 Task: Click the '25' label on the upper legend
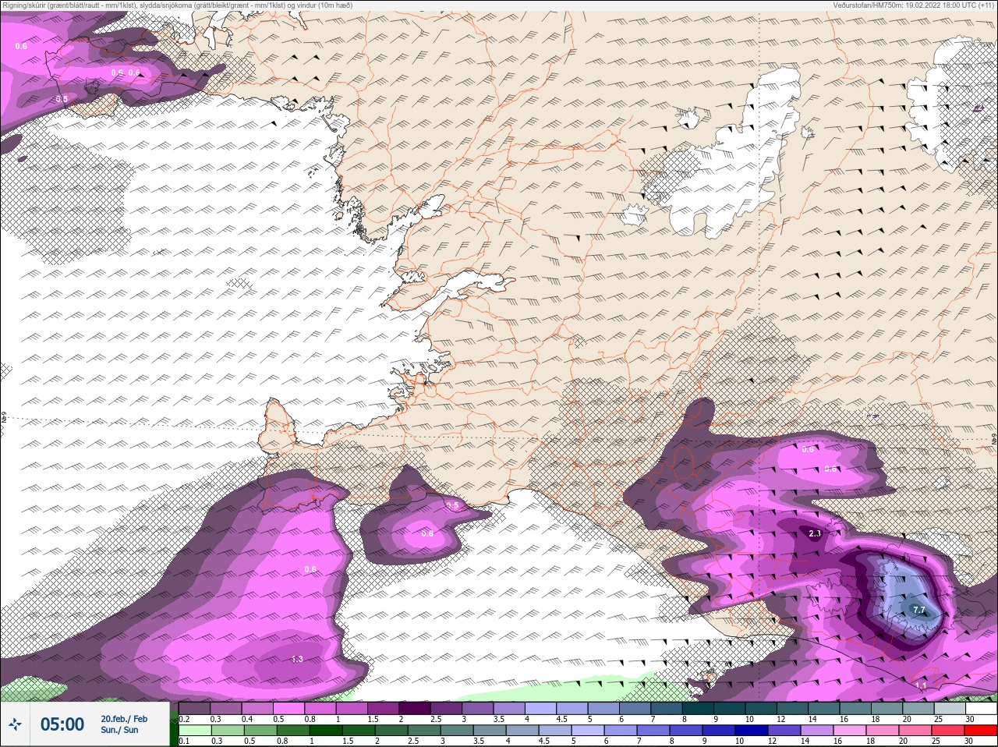[x=939, y=719]
